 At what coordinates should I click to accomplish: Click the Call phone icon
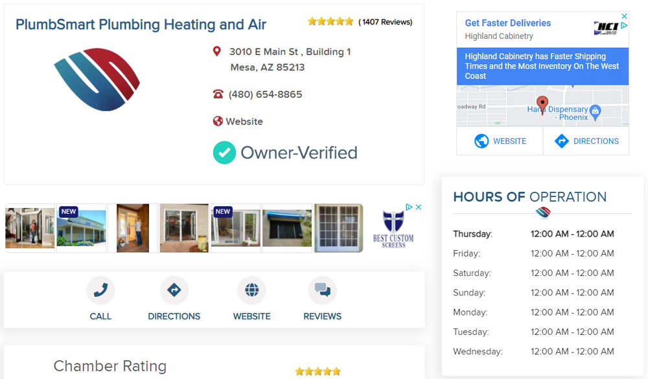tap(100, 290)
